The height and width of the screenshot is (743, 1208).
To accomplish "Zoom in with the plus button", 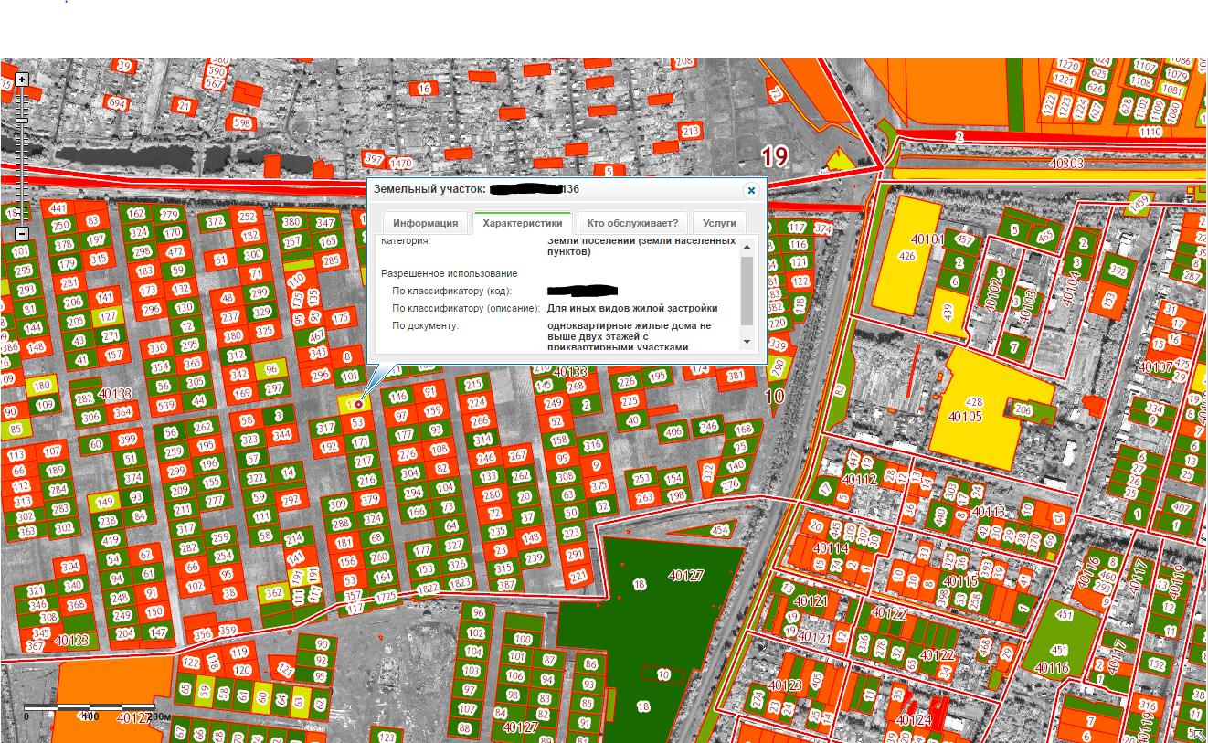I will point(22,80).
